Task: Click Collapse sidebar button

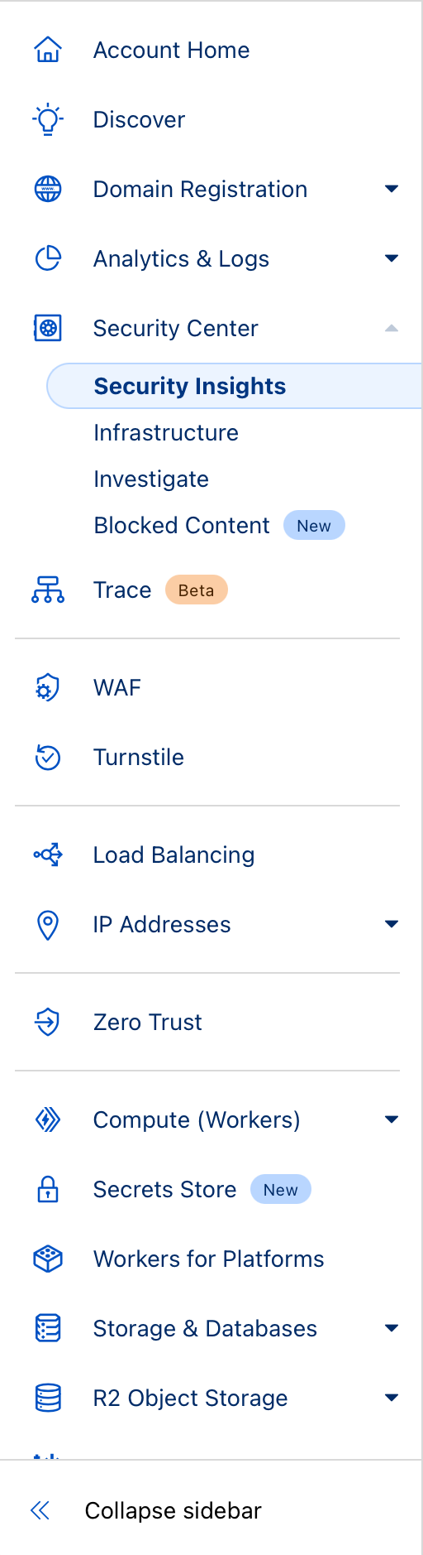Action: [x=146, y=1510]
